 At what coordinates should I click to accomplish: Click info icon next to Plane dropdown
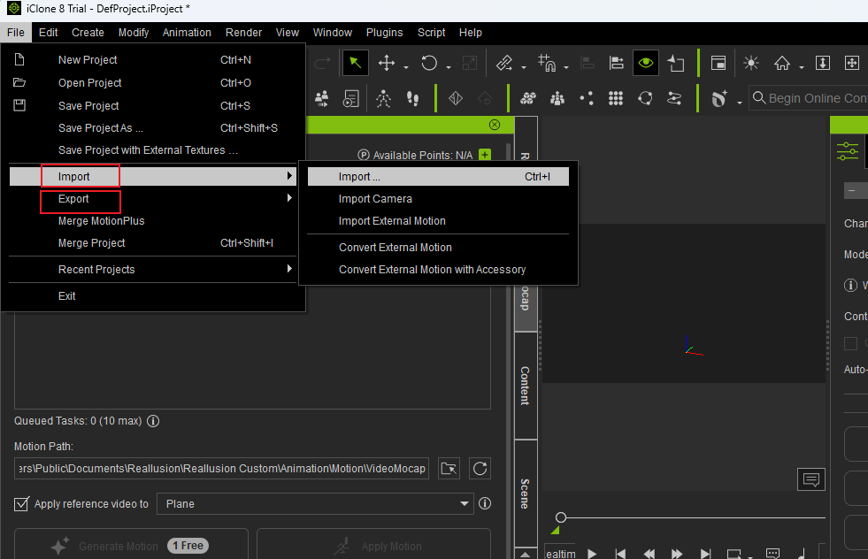coord(485,503)
